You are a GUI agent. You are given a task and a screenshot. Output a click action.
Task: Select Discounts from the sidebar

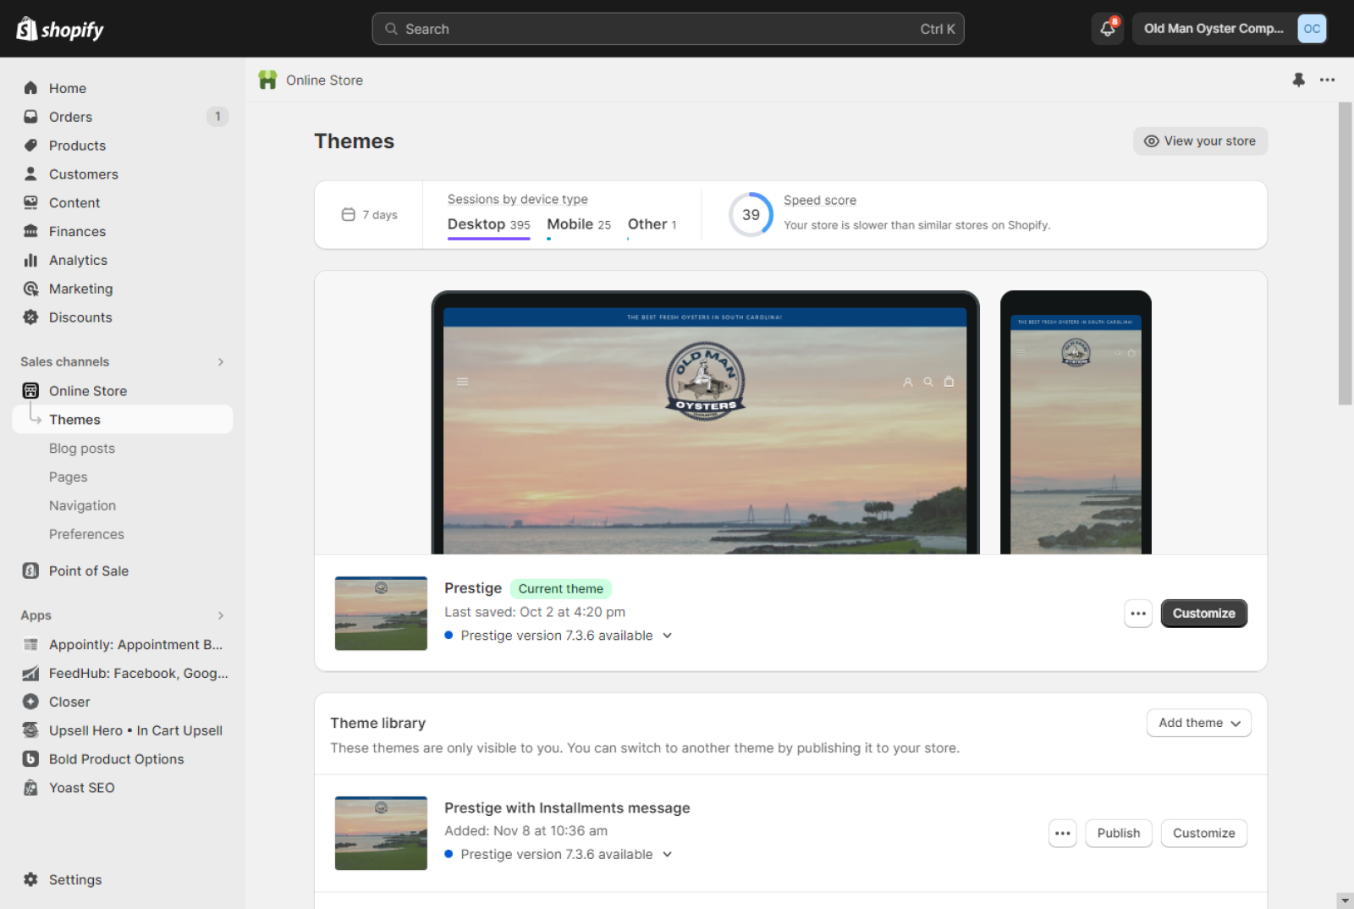[80, 317]
